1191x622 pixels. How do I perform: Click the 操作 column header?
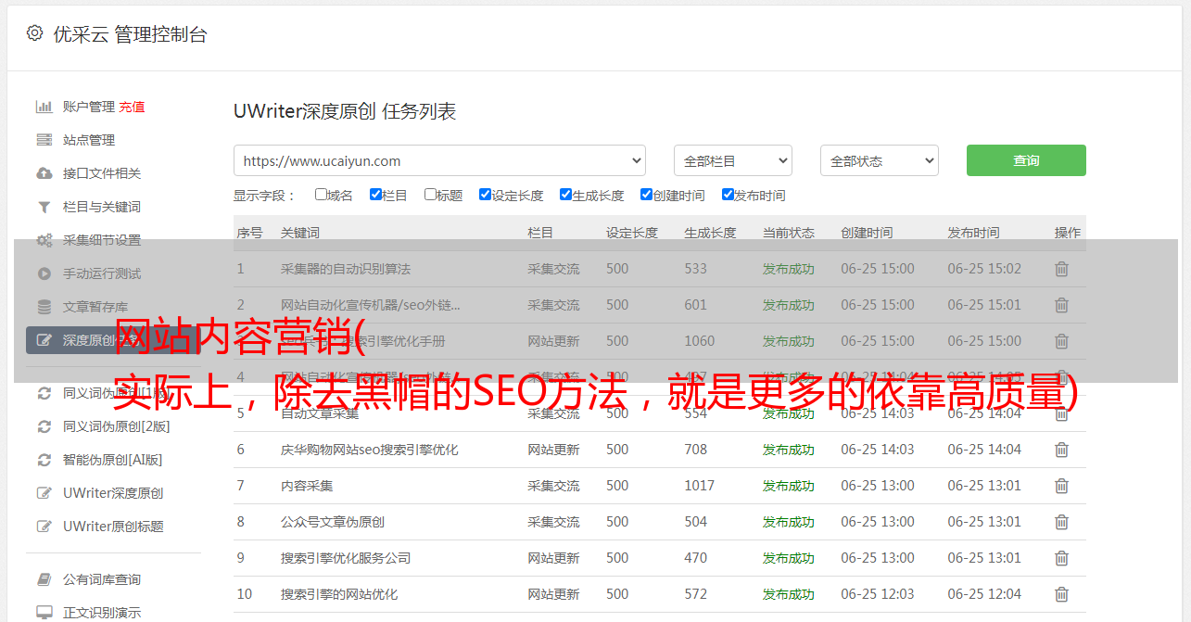[x=1068, y=233]
